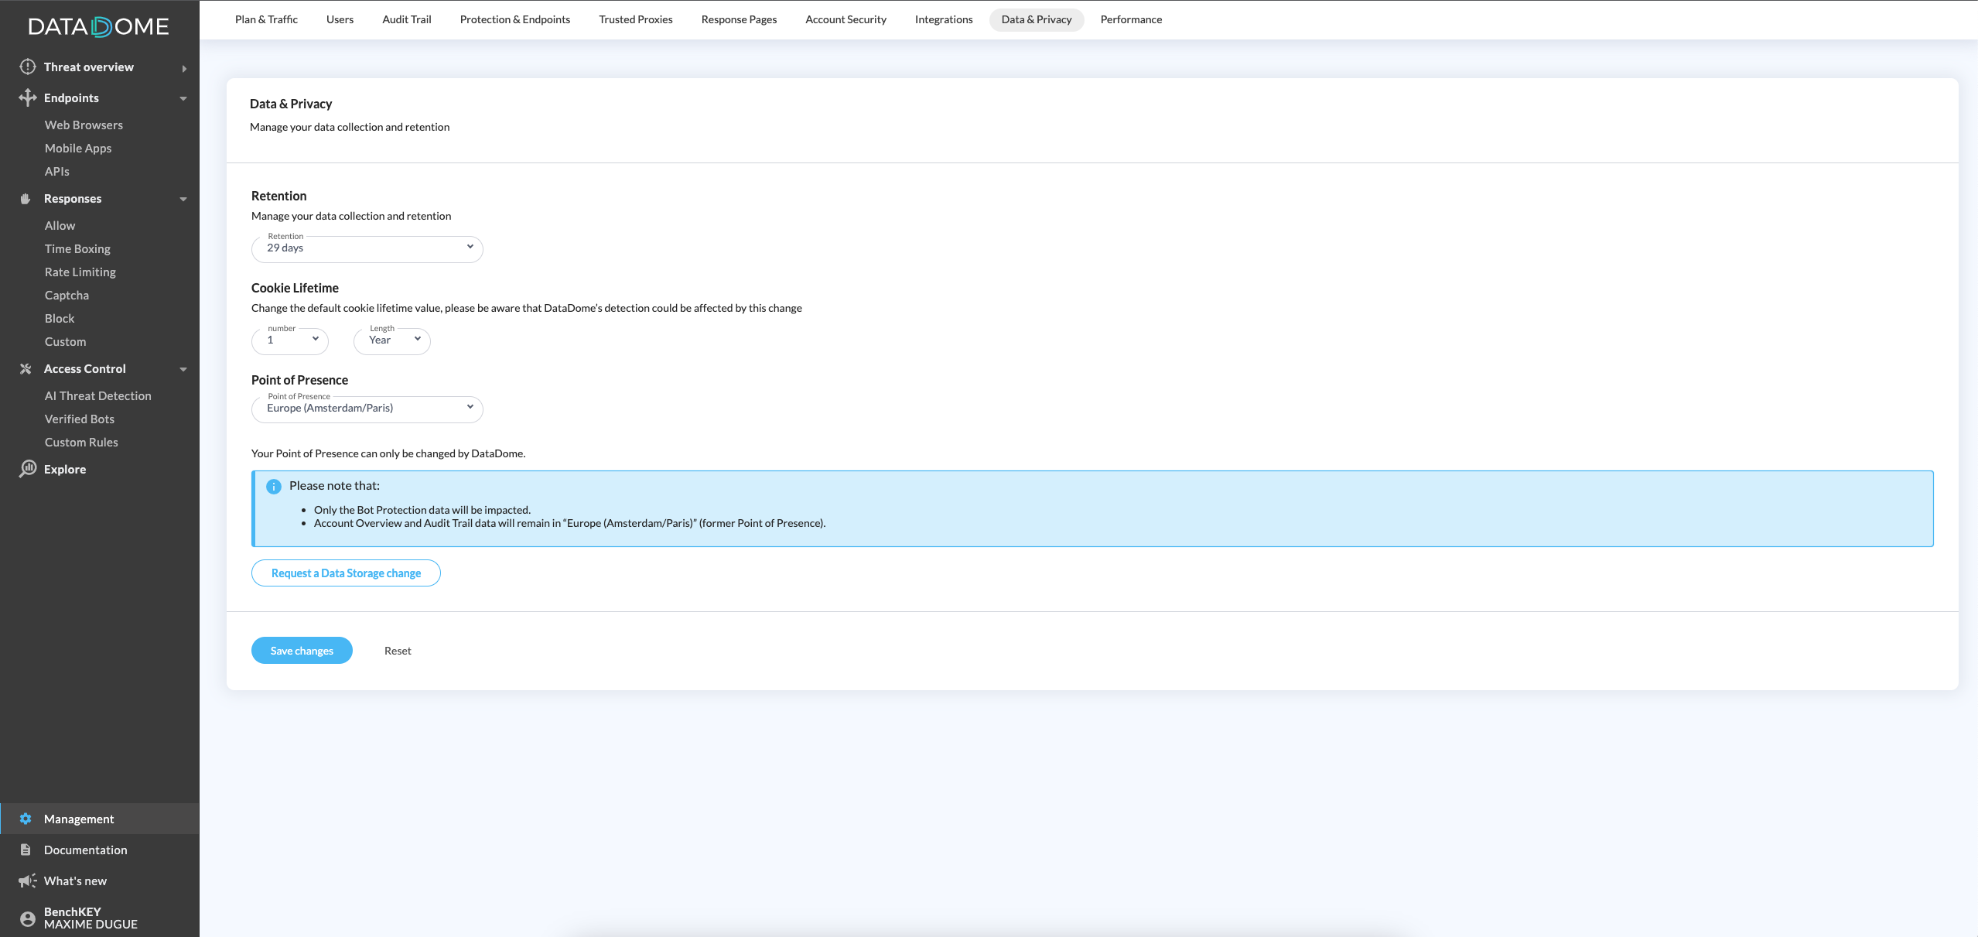Collapse the Endpoints sidebar section
The height and width of the screenshot is (937, 1978).
point(183,98)
